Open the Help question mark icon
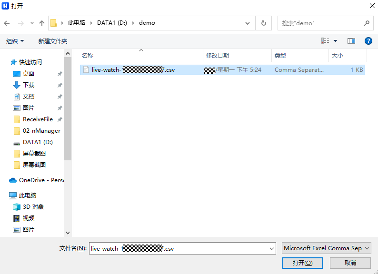Viewport: 378px width, 274px height. 368,41
